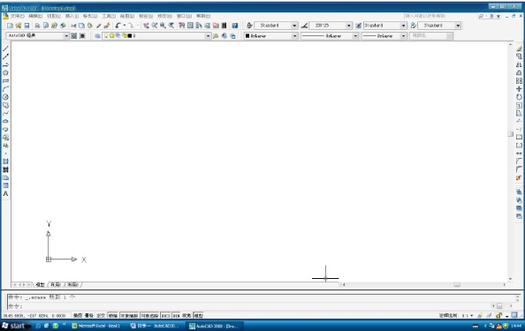
Task: Open the Dimension Style manager icon
Action: 304,26
